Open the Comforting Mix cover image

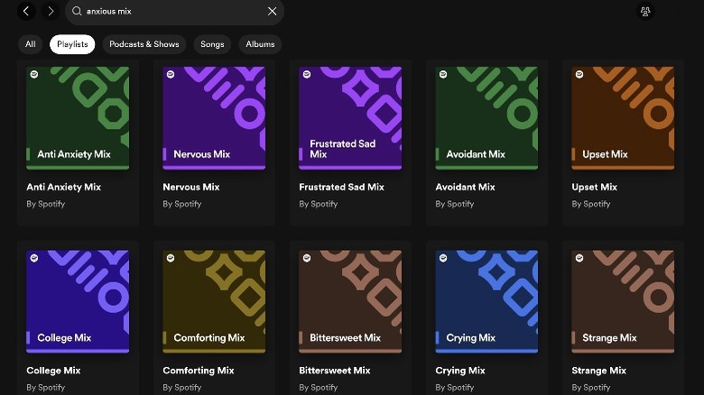point(214,301)
